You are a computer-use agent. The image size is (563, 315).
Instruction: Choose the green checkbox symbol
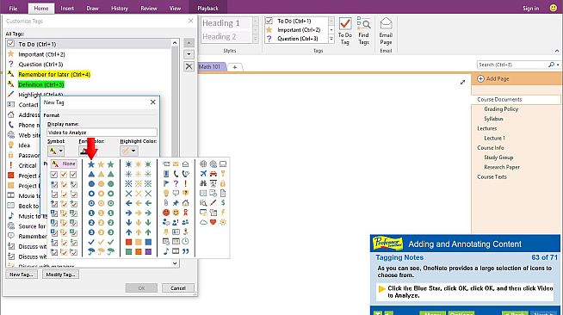click(x=73, y=175)
